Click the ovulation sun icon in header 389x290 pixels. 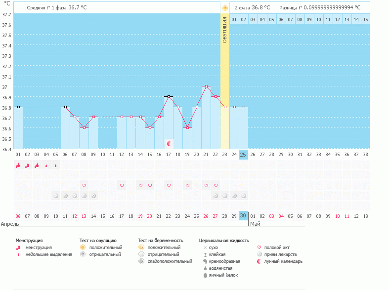pyautogui.click(x=225, y=8)
